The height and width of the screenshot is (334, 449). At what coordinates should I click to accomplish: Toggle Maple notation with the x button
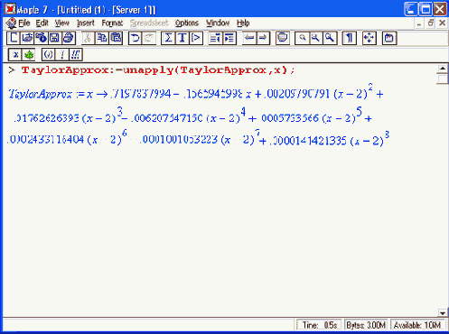[x=15, y=55]
